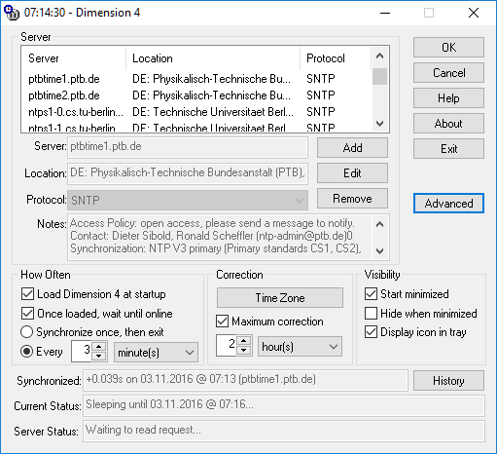The height and width of the screenshot is (454, 497).
Task: Decrease maximum correction value with down arrow
Action: [x=244, y=351]
